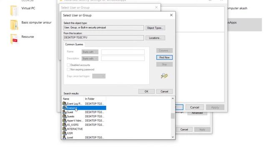Click the object type text field
The height and width of the screenshot is (150, 267).
[x=104, y=28]
